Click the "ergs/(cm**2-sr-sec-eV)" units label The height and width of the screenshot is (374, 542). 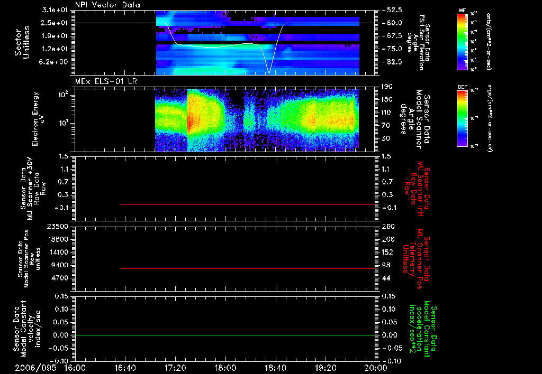click(x=490, y=118)
